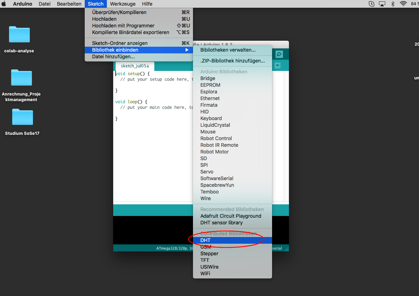This screenshot has height=296, width=419.
Task: Include the Ethernet library
Action: click(x=232, y=98)
